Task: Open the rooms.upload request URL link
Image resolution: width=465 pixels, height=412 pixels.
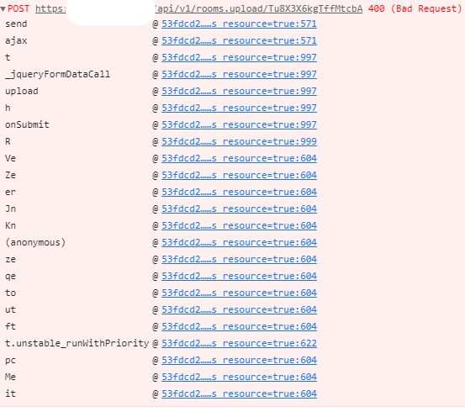Action: coord(198,8)
